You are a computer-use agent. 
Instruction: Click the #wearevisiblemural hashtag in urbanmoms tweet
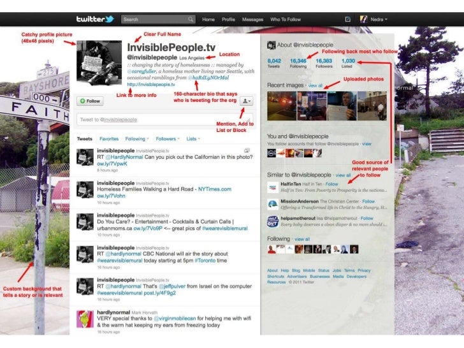(224, 228)
